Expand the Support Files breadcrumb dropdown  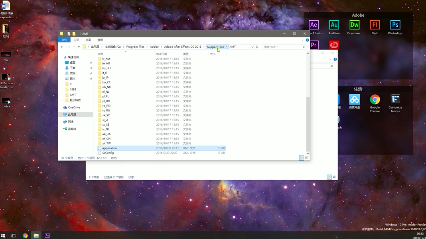(x=227, y=47)
